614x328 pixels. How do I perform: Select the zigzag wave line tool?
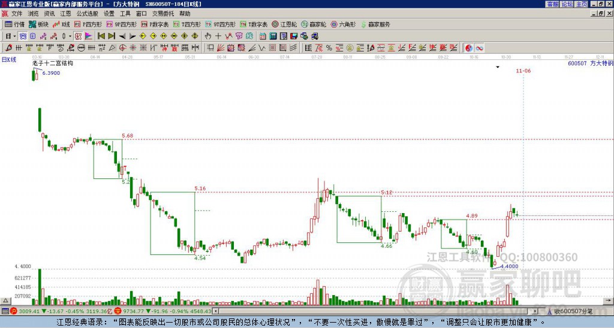262,48
